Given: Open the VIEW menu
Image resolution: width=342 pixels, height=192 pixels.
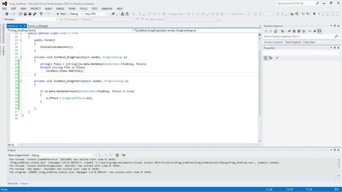Looking at the screenshot, I should (x=24, y=9).
